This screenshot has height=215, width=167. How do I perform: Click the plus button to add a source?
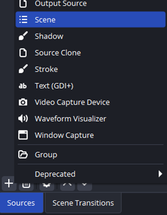coord(9,183)
